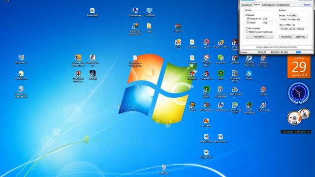Click the F12 start/stop hotkey field

pos(268,19)
